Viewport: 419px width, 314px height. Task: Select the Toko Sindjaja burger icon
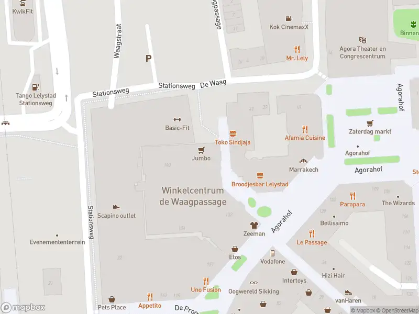point(233,133)
